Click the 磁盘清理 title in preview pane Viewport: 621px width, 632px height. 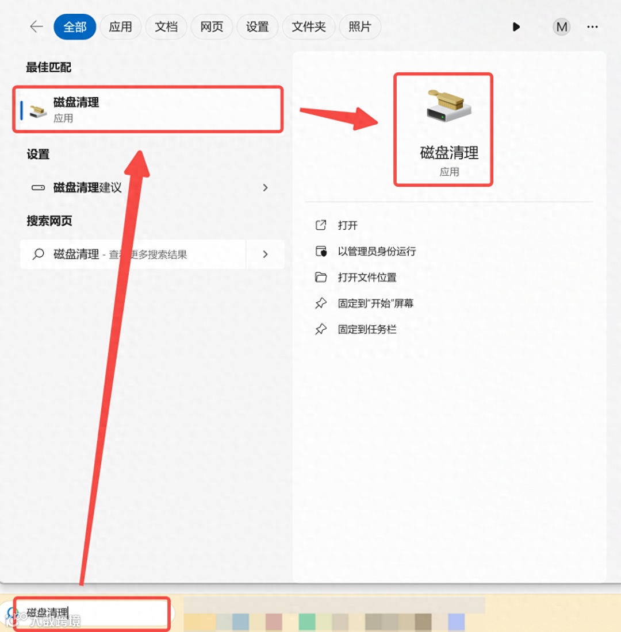[449, 153]
